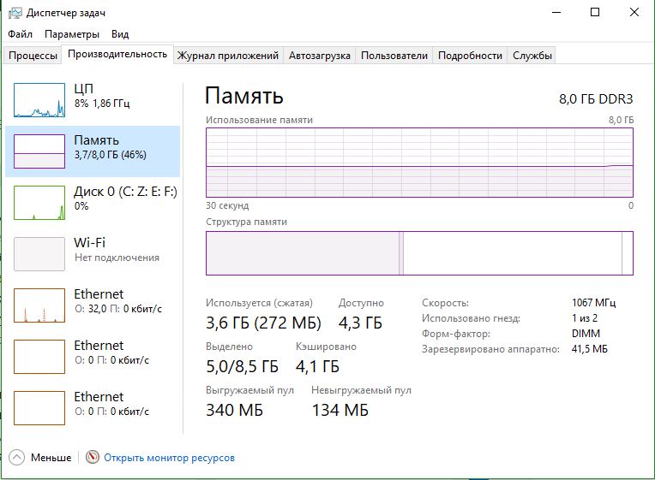The width and height of the screenshot is (655, 480).
Task: Close the Диспетчер задач window
Action: point(634,13)
